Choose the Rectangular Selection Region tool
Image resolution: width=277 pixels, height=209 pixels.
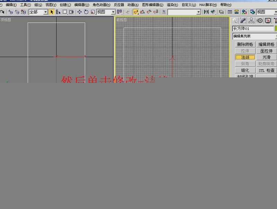[65, 12]
